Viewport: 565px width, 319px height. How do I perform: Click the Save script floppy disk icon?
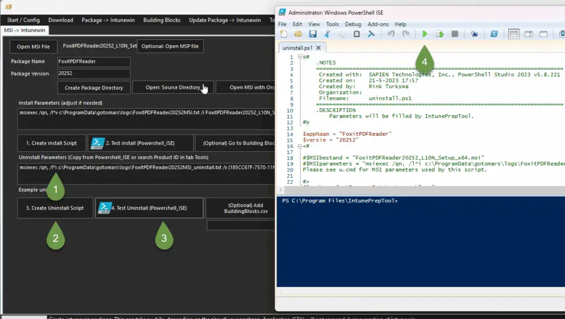tap(313, 34)
